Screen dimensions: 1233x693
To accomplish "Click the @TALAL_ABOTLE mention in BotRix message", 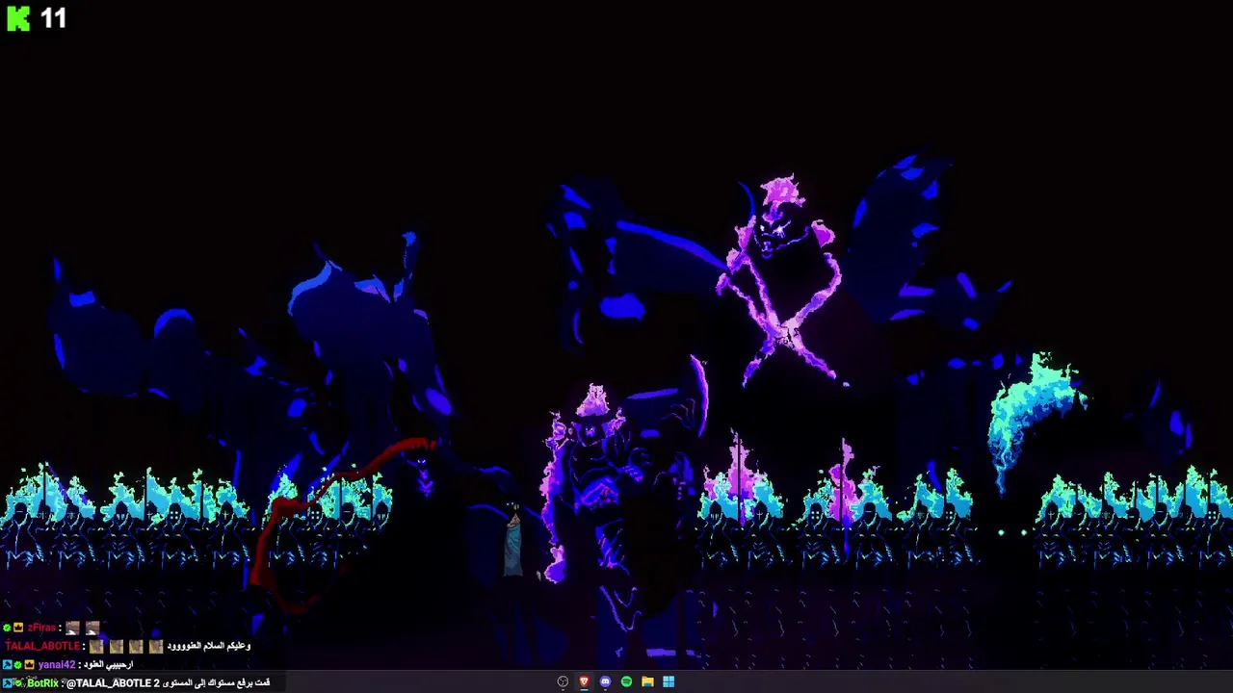I will click(108, 682).
